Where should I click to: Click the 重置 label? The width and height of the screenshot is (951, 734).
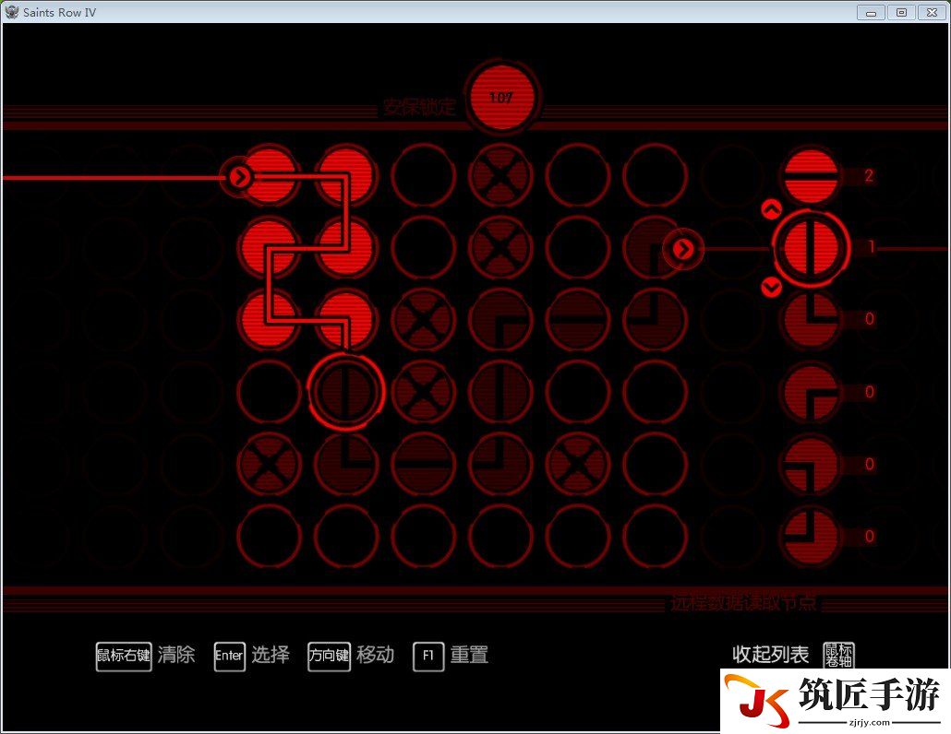(469, 655)
